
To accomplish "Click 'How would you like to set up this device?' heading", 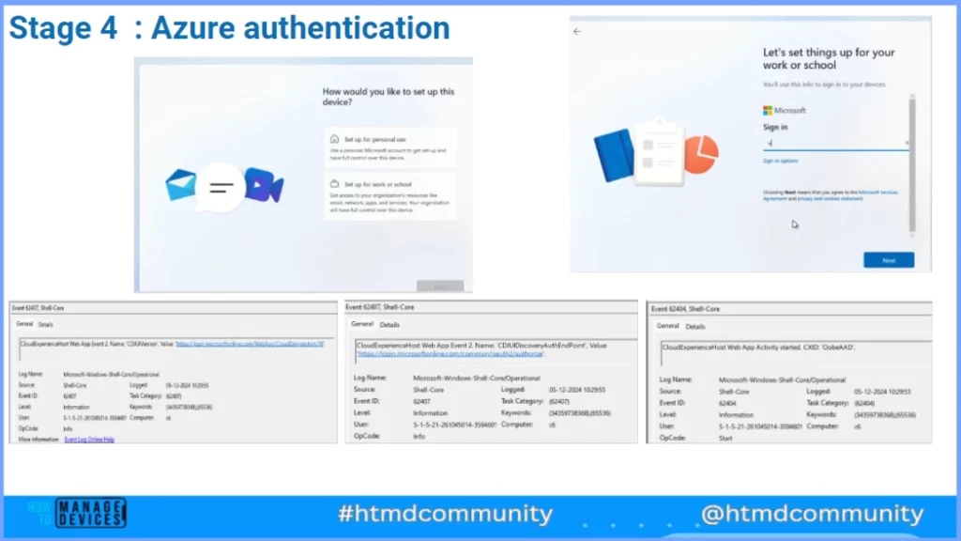I will (x=389, y=97).
